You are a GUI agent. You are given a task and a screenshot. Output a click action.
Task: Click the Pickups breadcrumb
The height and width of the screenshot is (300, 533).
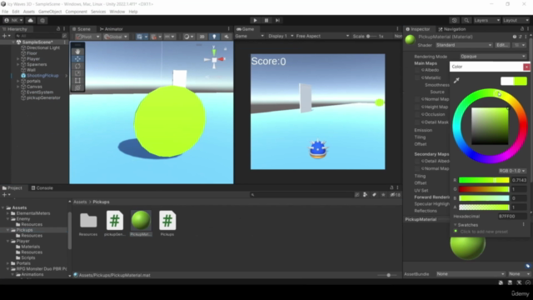[101, 202]
